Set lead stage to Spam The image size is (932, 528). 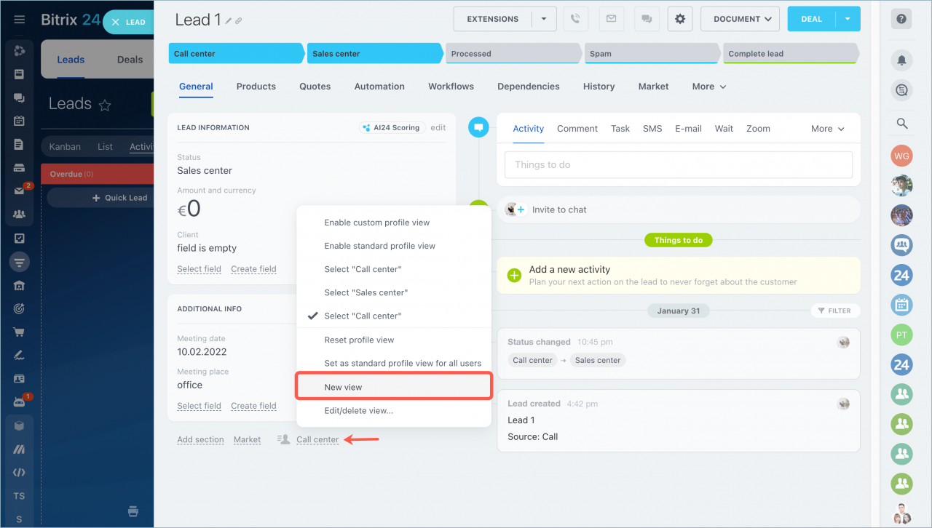pos(651,53)
